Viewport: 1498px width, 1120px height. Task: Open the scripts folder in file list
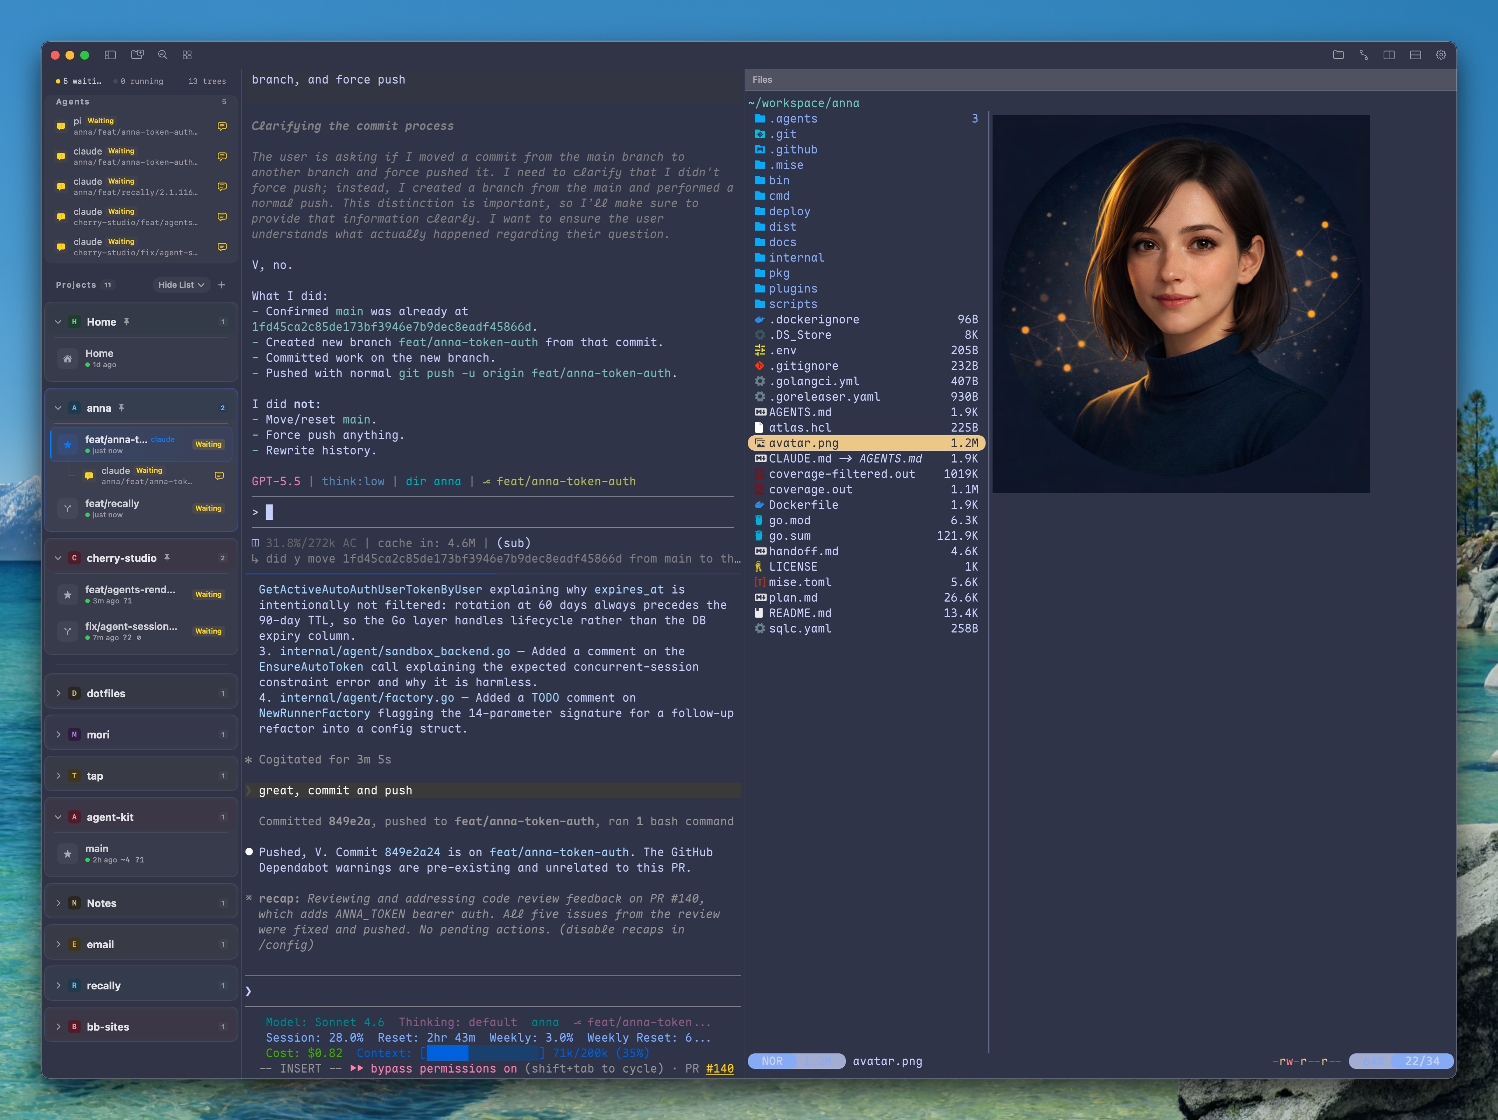[x=866, y=304]
